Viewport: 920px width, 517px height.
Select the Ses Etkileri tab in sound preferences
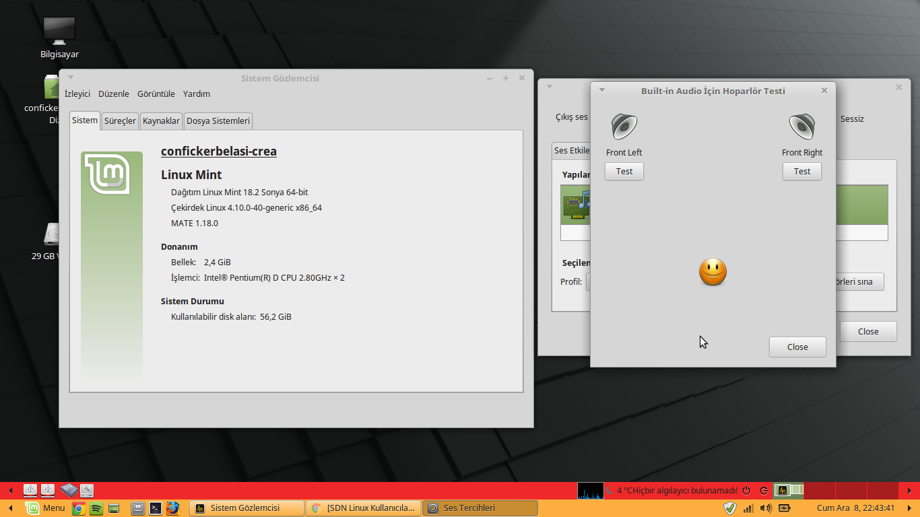pyautogui.click(x=571, y=151)
